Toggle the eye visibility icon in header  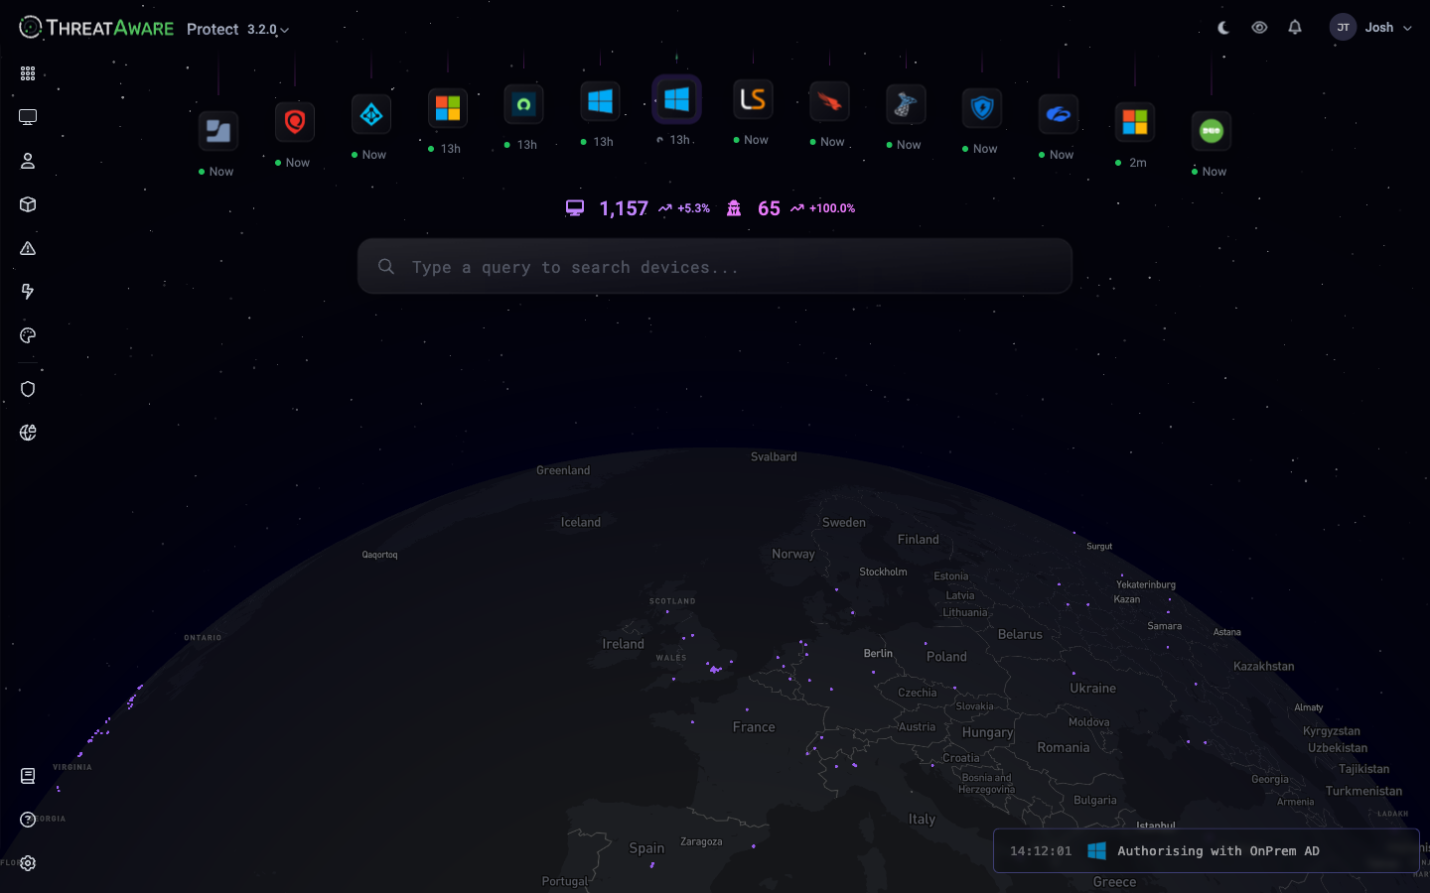(x=1259, y=28)
